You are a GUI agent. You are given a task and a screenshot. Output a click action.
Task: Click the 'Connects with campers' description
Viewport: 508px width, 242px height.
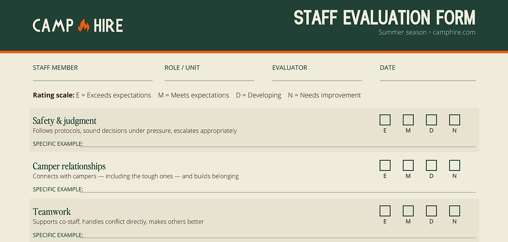click(136, 177)
